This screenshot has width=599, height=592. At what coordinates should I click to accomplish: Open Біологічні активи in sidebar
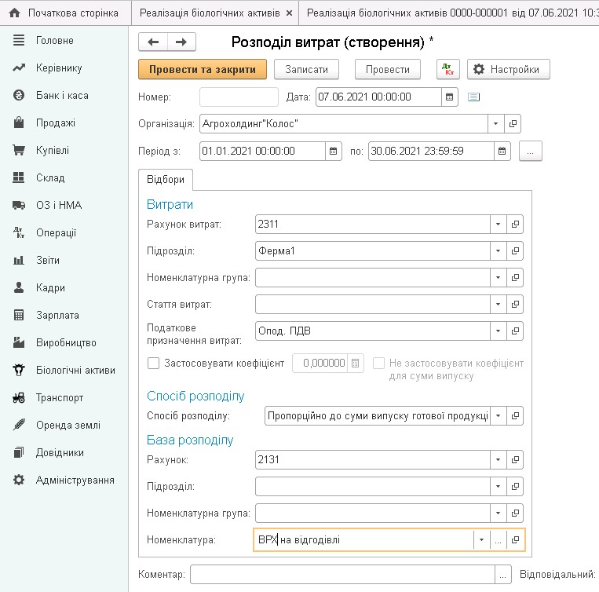(x=75, y=370)
